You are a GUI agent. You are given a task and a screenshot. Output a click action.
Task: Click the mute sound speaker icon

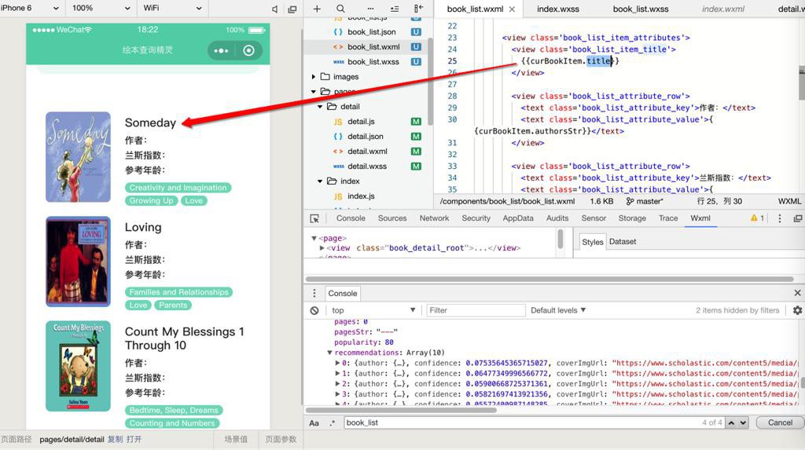click(x=274, y=9)
